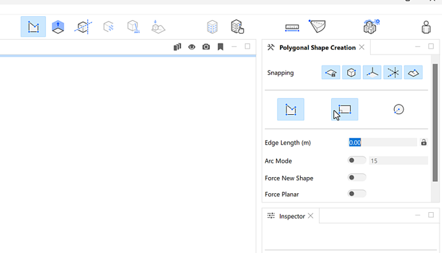Close the Polygonal Shape Creation tab
This screenshot has height=253, width=442.
(362, 47)
